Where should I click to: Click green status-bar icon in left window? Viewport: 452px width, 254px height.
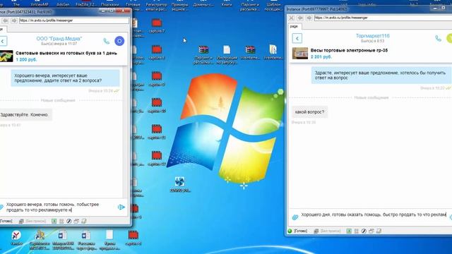click(x=54, y=221)
